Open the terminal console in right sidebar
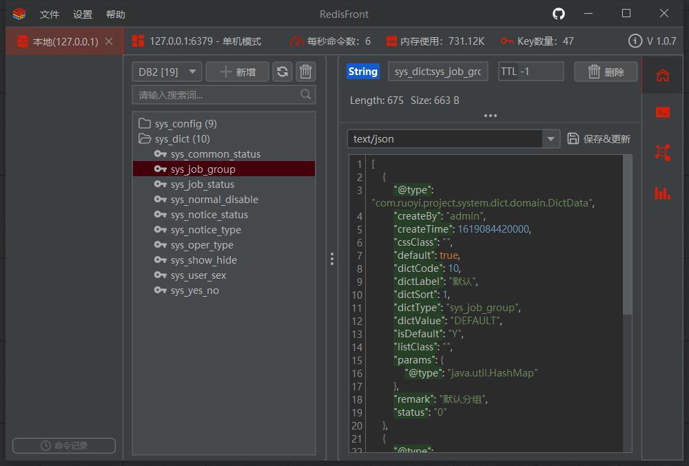Screen dimensions: 689x466 click(663, 112)
